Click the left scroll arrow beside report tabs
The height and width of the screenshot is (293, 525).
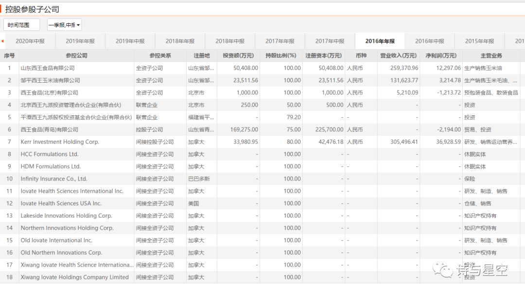point(2,41)
